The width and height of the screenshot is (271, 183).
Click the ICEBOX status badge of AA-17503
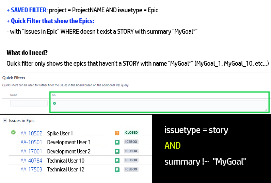coord(131,169)
